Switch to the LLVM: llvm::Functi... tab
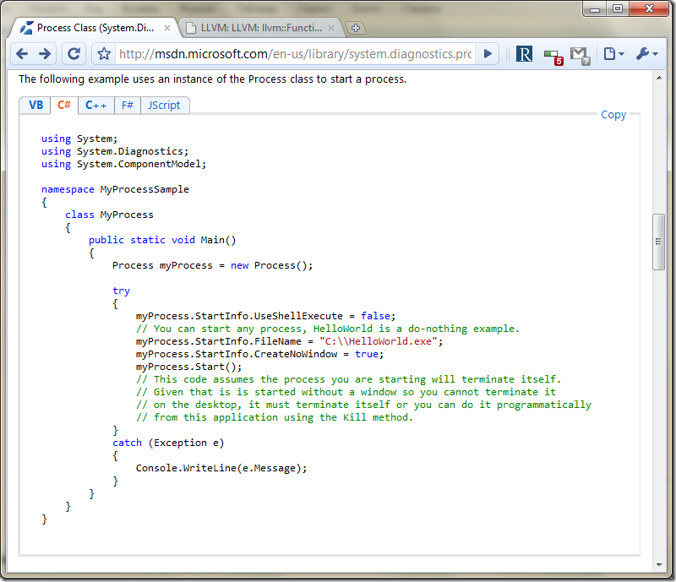676x582 pixels. click(260, 28)
